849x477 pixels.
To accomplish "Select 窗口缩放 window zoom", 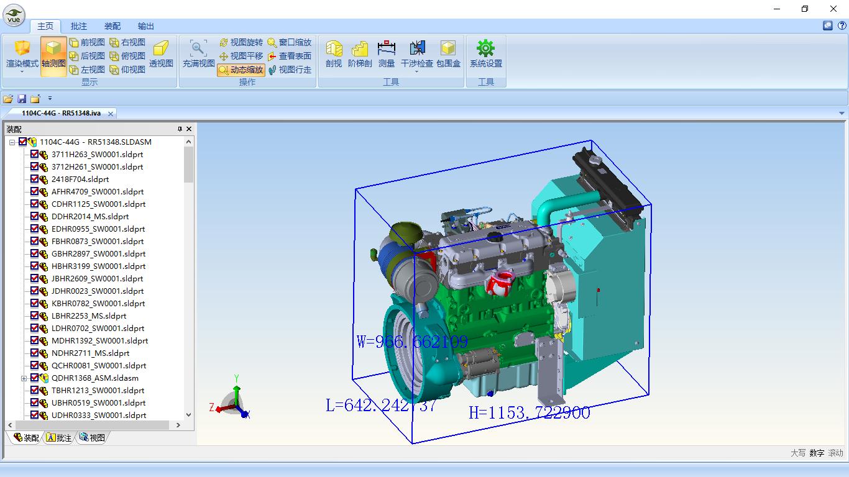I will [x=290, y=42].
